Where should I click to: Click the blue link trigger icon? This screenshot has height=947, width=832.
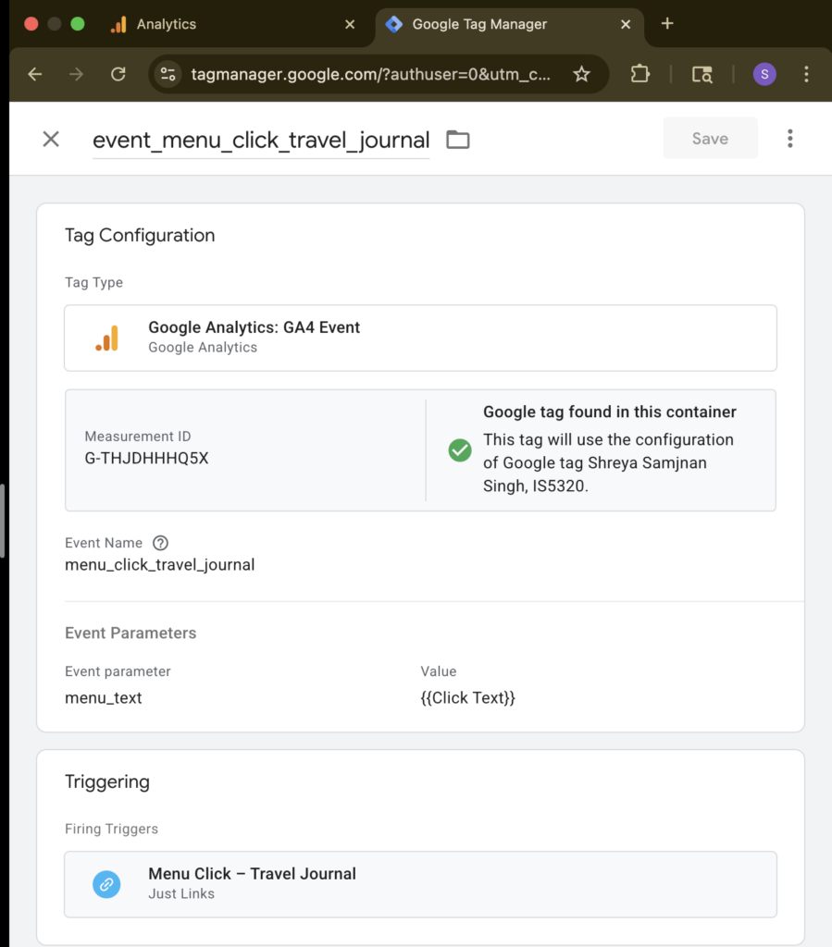106,884
